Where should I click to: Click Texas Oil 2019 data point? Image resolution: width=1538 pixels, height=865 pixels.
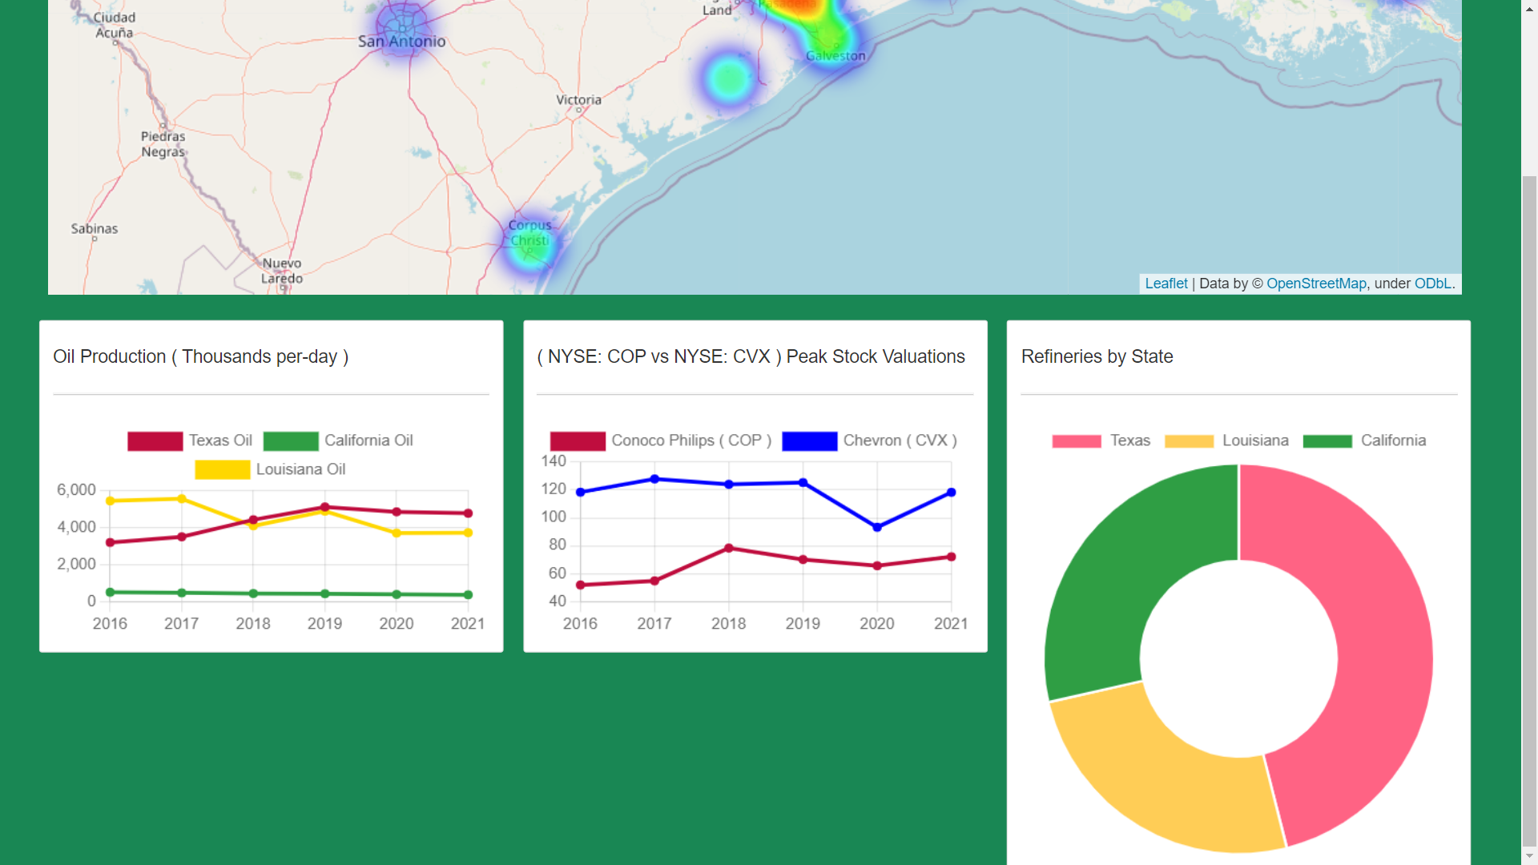pyautogui.click(x=324, y=507)
